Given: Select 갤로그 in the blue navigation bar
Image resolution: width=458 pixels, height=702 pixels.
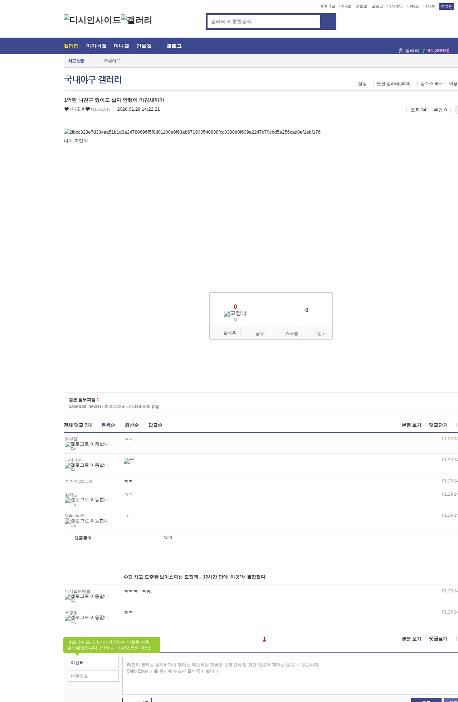Looking at the screenshot, I should [174, 46].
